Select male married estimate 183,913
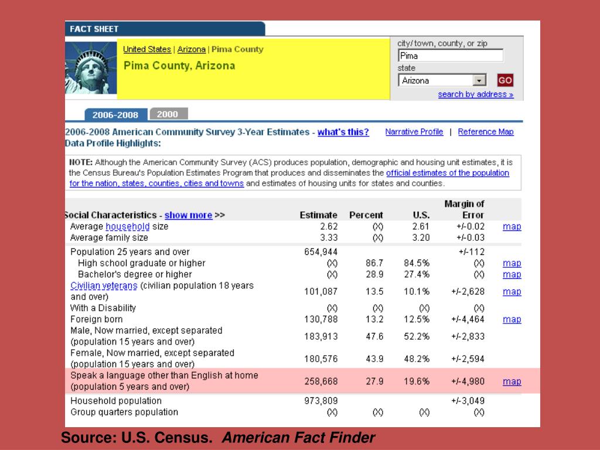Viewport: 600px width, 450px height. [321, 336]
